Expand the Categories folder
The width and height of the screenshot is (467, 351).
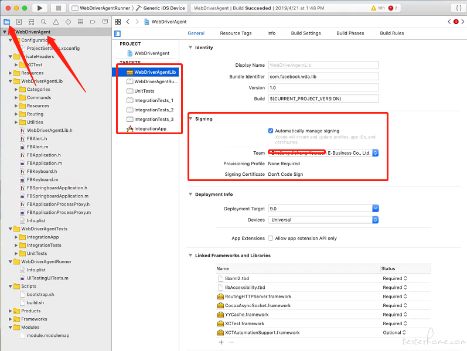click(16, 90)
